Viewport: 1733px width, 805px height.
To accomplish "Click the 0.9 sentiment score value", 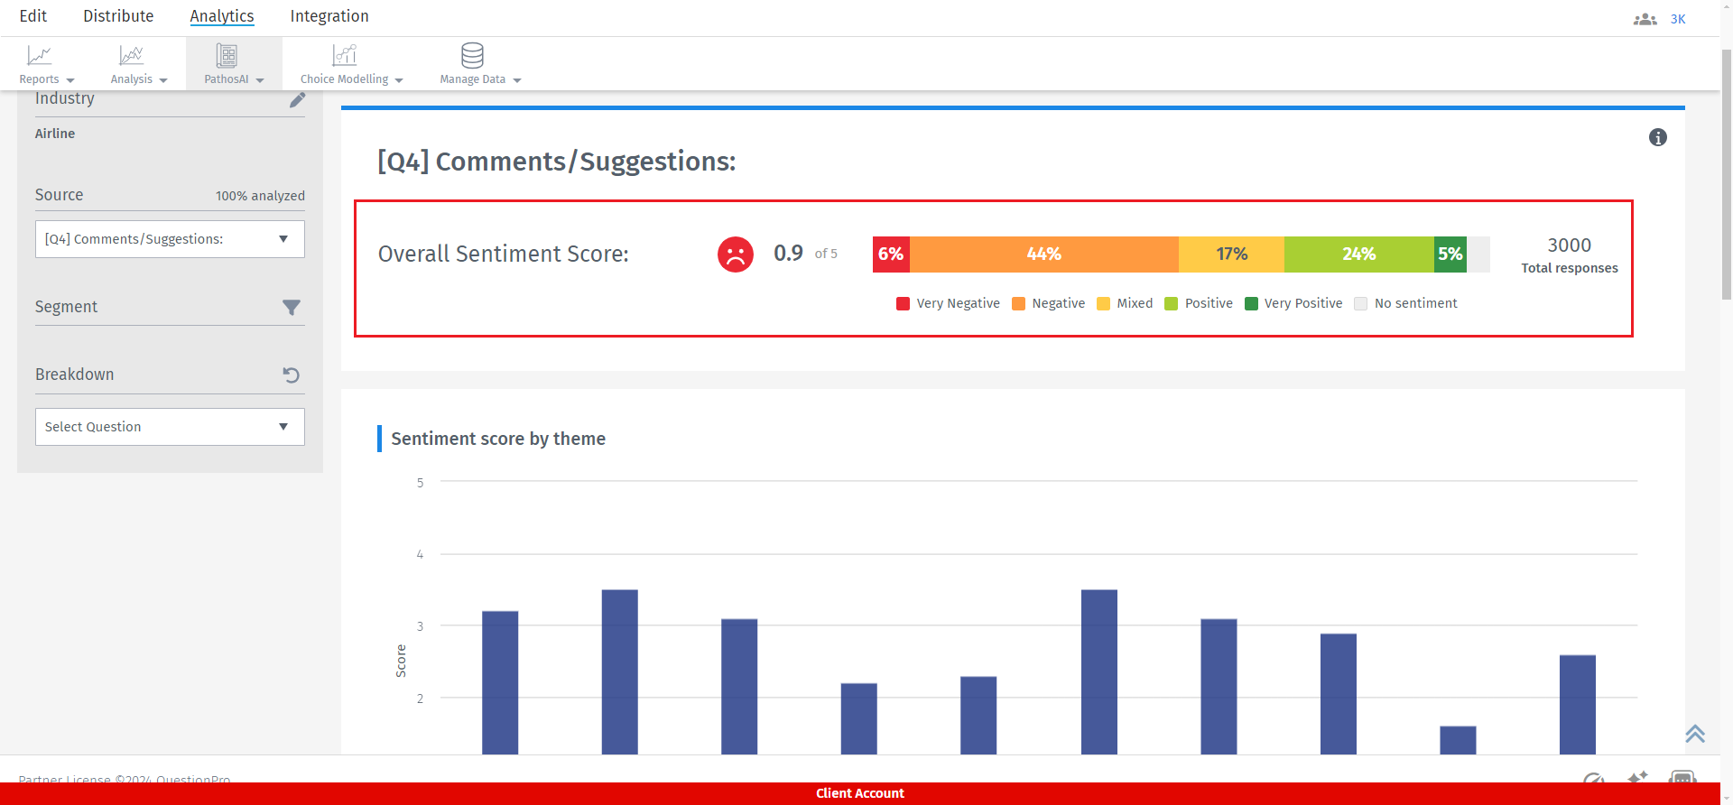I will (x=788, y=254).
